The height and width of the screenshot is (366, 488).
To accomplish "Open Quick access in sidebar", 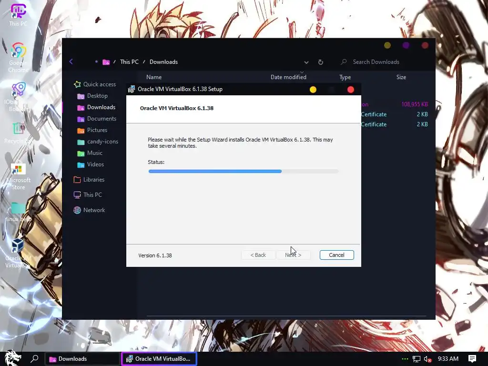I will (95, 84).
